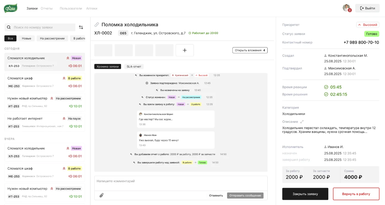The image size is (385, 205).
Task: Click the search magnifier icon
Action: [9, 27]
